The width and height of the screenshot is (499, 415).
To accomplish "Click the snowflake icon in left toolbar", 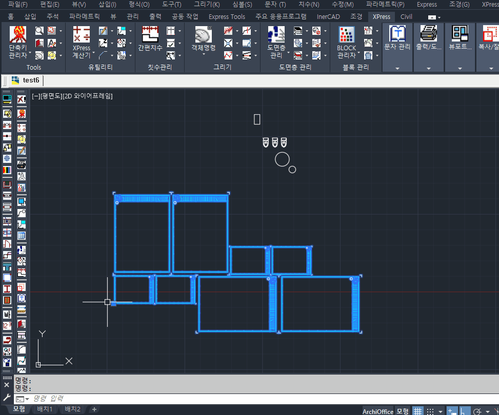I will pyautogui.click(x=7, y=159).
